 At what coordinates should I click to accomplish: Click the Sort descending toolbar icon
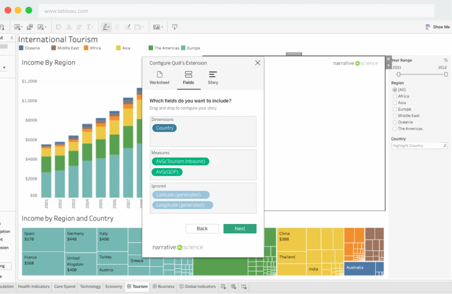click(79, 27)
